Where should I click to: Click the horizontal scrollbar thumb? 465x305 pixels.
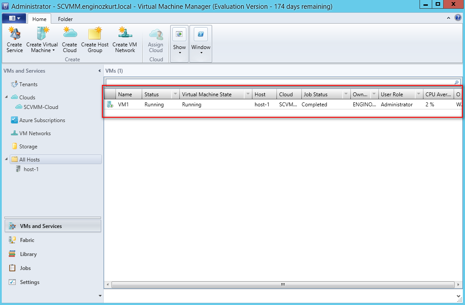(283, 284)
